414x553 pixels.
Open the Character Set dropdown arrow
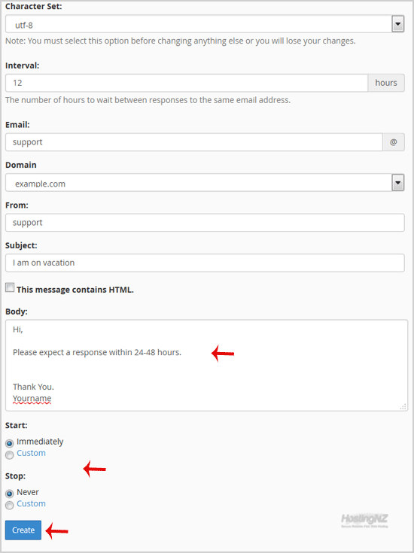click(397, 24)
